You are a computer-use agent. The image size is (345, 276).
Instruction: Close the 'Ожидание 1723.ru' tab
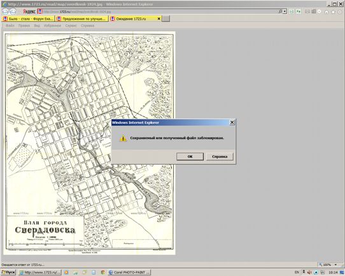(159, 18)
